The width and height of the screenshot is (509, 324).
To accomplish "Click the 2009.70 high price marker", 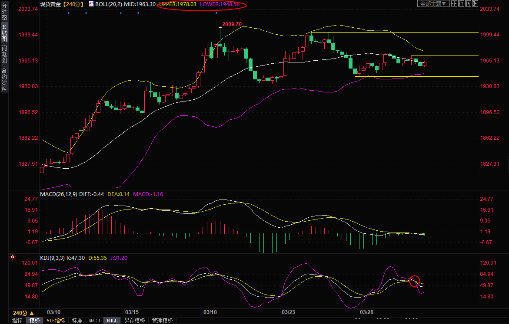I will (231, 24).
